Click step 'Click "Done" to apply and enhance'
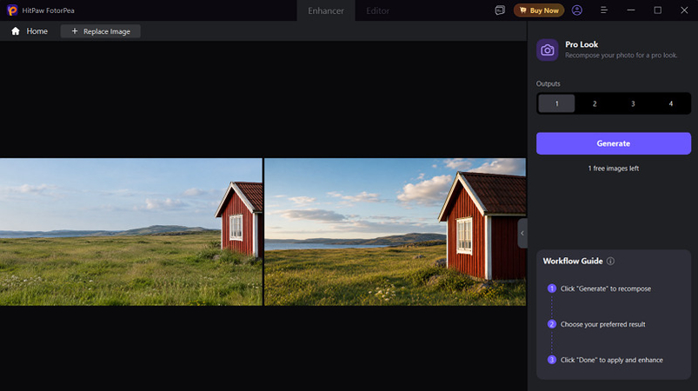 click(x=612, y=360)
